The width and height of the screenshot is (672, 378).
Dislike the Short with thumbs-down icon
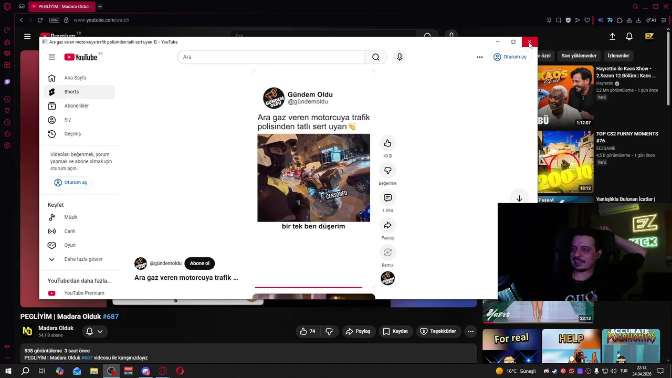click(x=387, y=171)
